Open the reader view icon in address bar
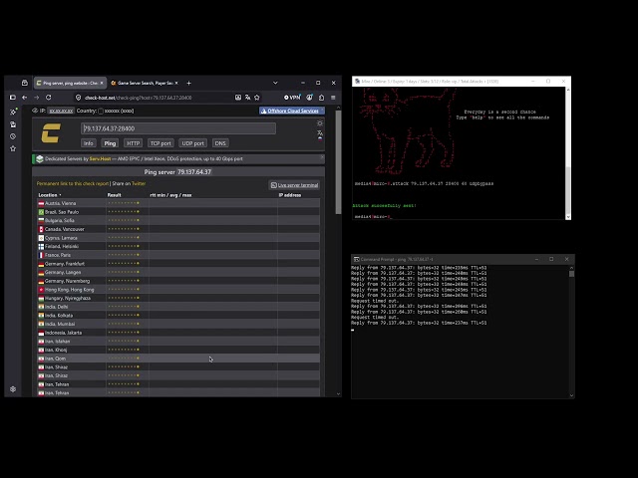This screenshot has width=638, height=478. pos(238,98)
